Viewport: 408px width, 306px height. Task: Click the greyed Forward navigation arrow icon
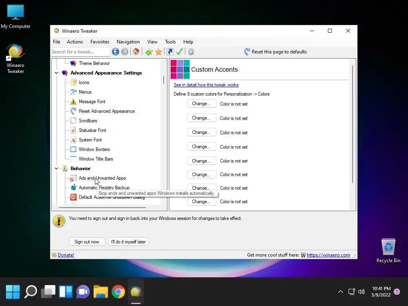[125, 52]
